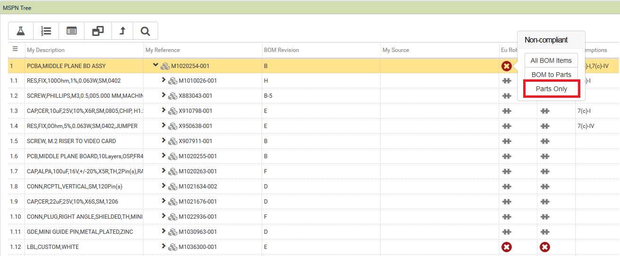Click the flask icon in the toolbar

point(21,31)
